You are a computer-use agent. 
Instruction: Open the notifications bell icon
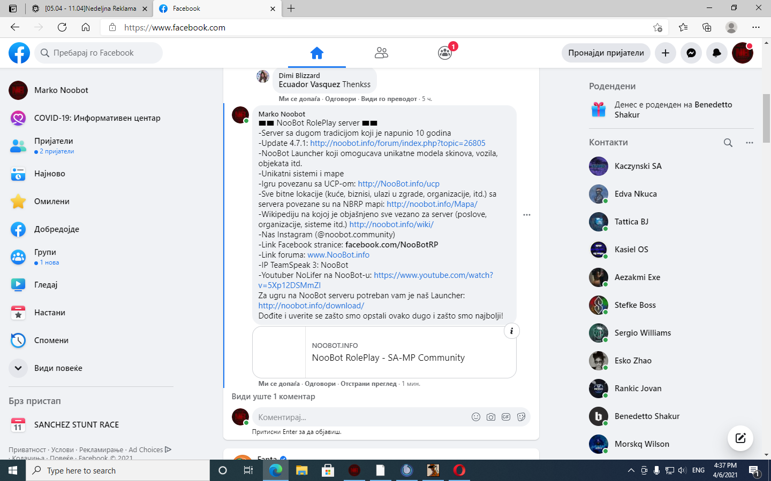pos(717,53)
